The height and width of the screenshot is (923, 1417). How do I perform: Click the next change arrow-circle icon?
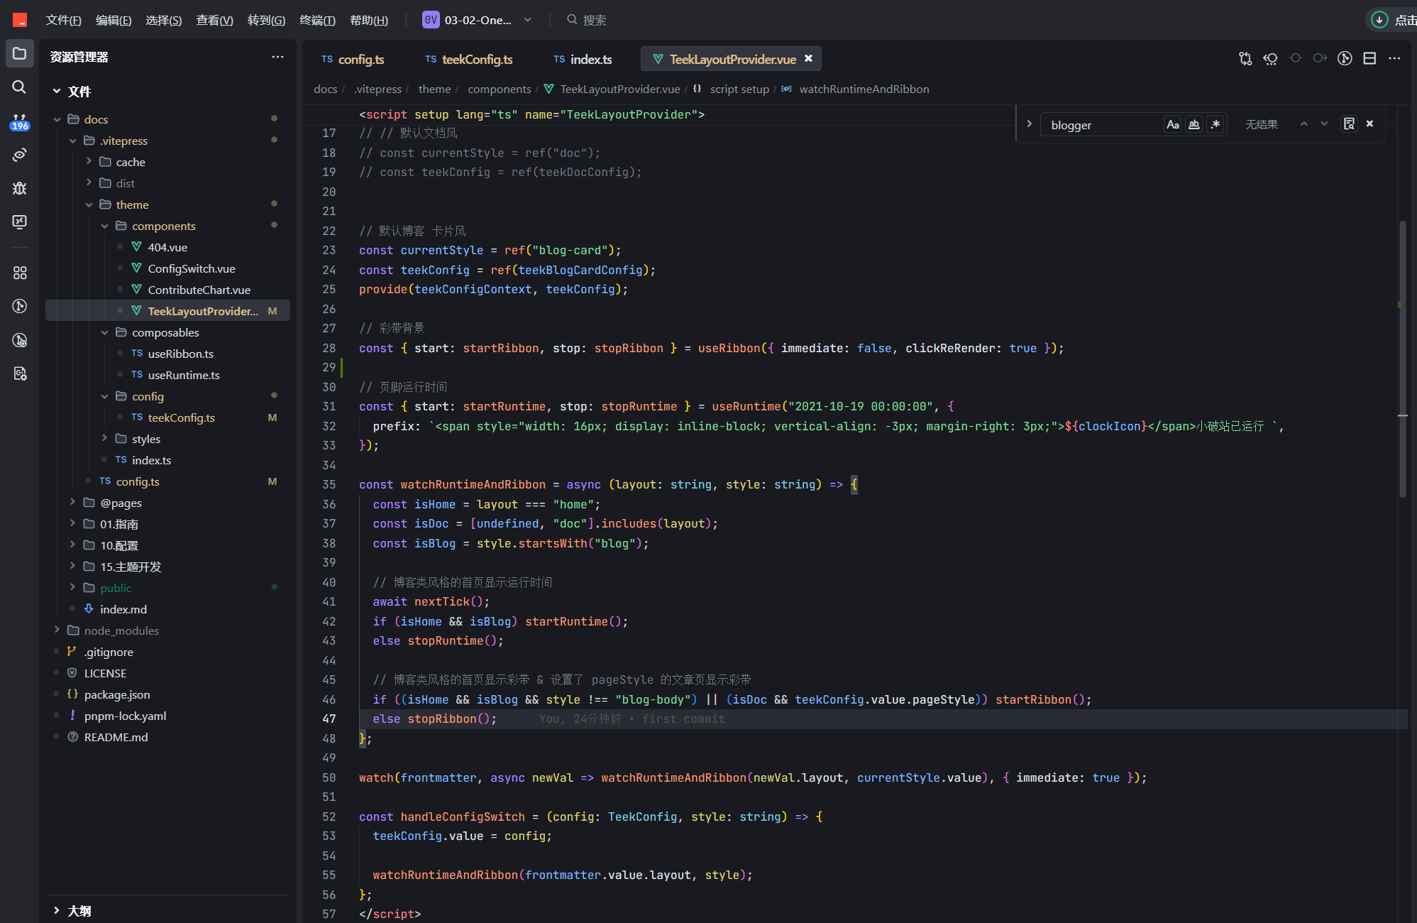point(1320,58)
